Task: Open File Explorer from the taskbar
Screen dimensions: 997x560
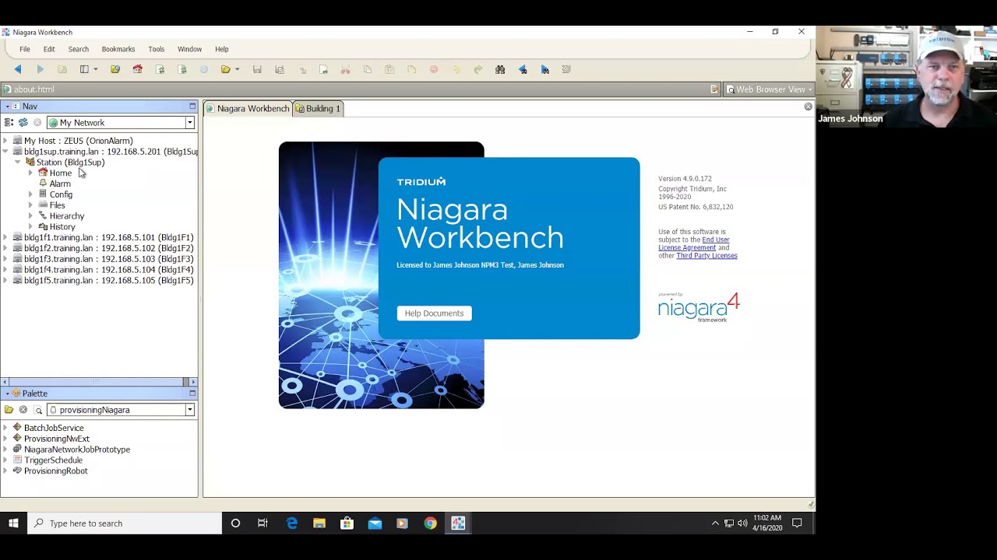Action: (319, 523)
